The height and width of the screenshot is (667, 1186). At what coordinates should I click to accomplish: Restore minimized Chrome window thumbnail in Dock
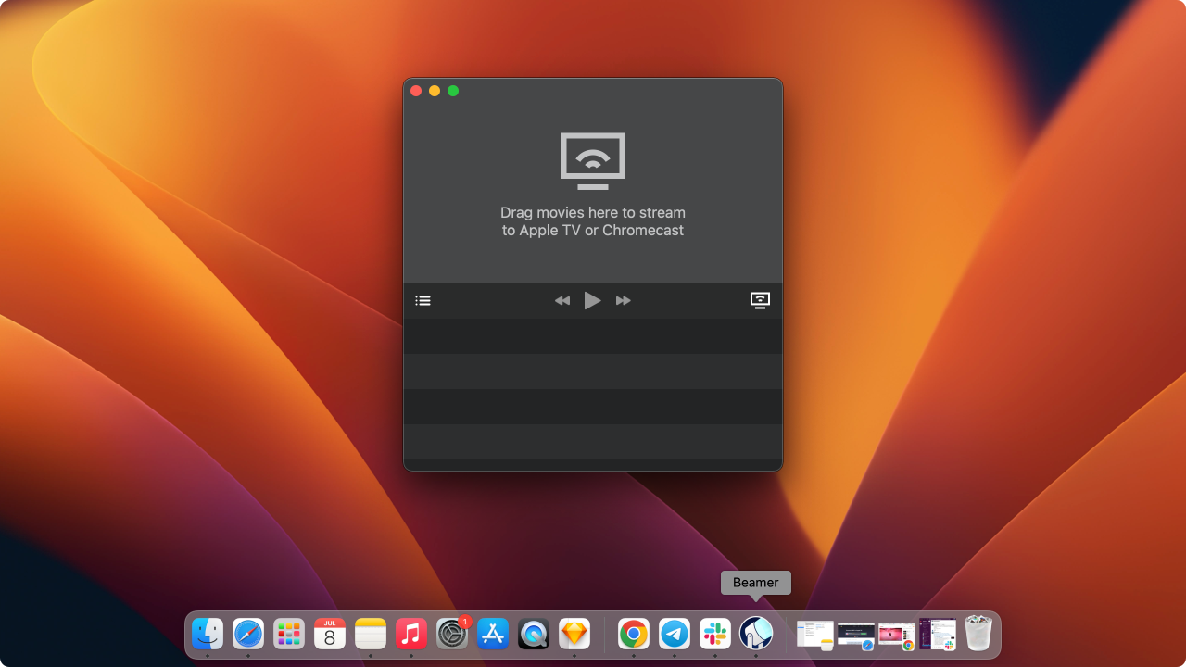click(x=897, y=635)
